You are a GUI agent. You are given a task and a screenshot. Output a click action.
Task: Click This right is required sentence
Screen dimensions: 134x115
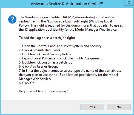coord(77,25)
